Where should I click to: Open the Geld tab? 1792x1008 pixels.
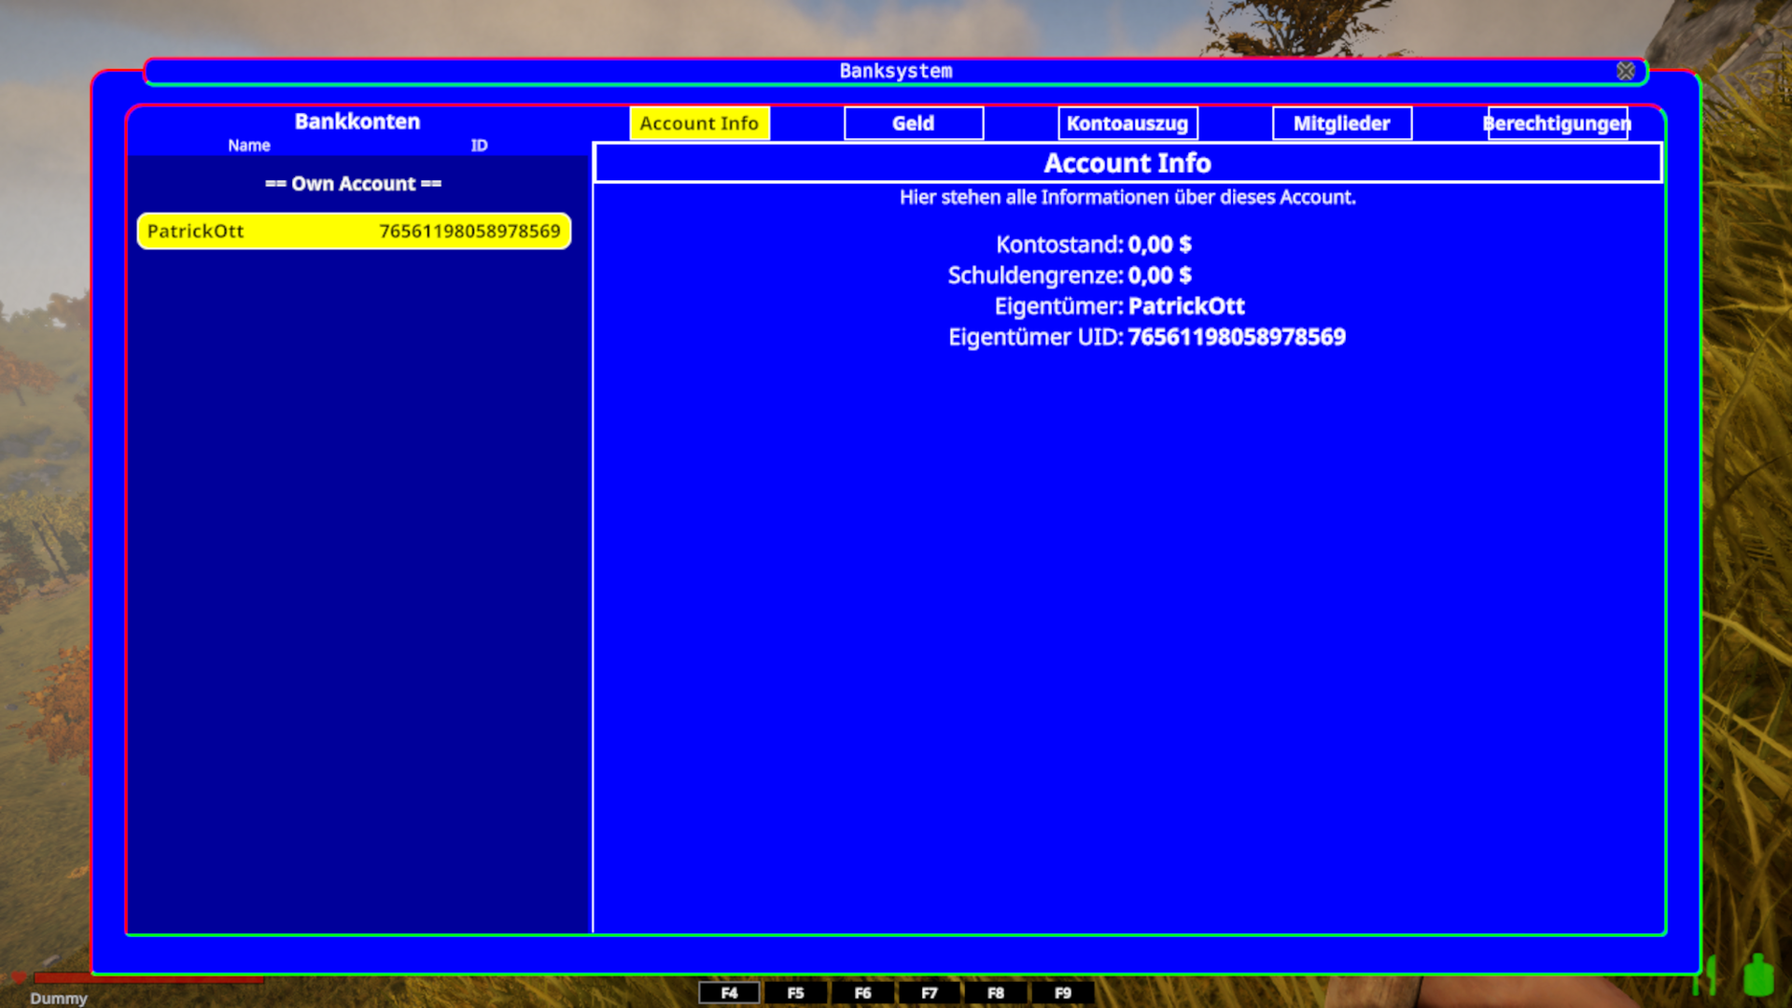point(913,123)
